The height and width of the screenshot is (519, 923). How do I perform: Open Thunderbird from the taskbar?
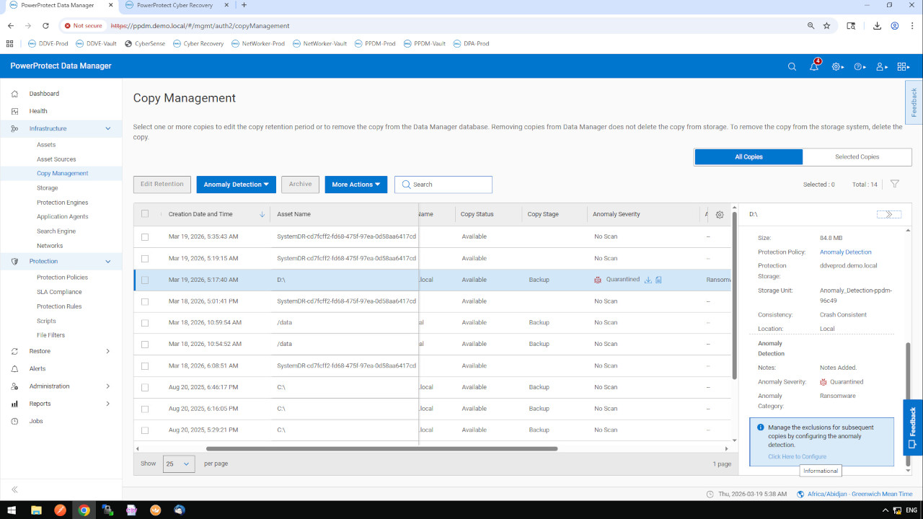(x=180, y=510)
